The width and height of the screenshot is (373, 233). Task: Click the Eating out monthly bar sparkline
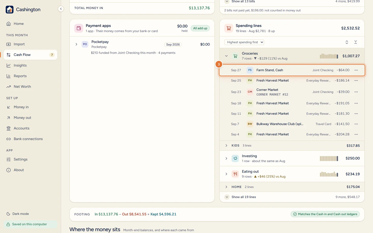pos(329,174)
